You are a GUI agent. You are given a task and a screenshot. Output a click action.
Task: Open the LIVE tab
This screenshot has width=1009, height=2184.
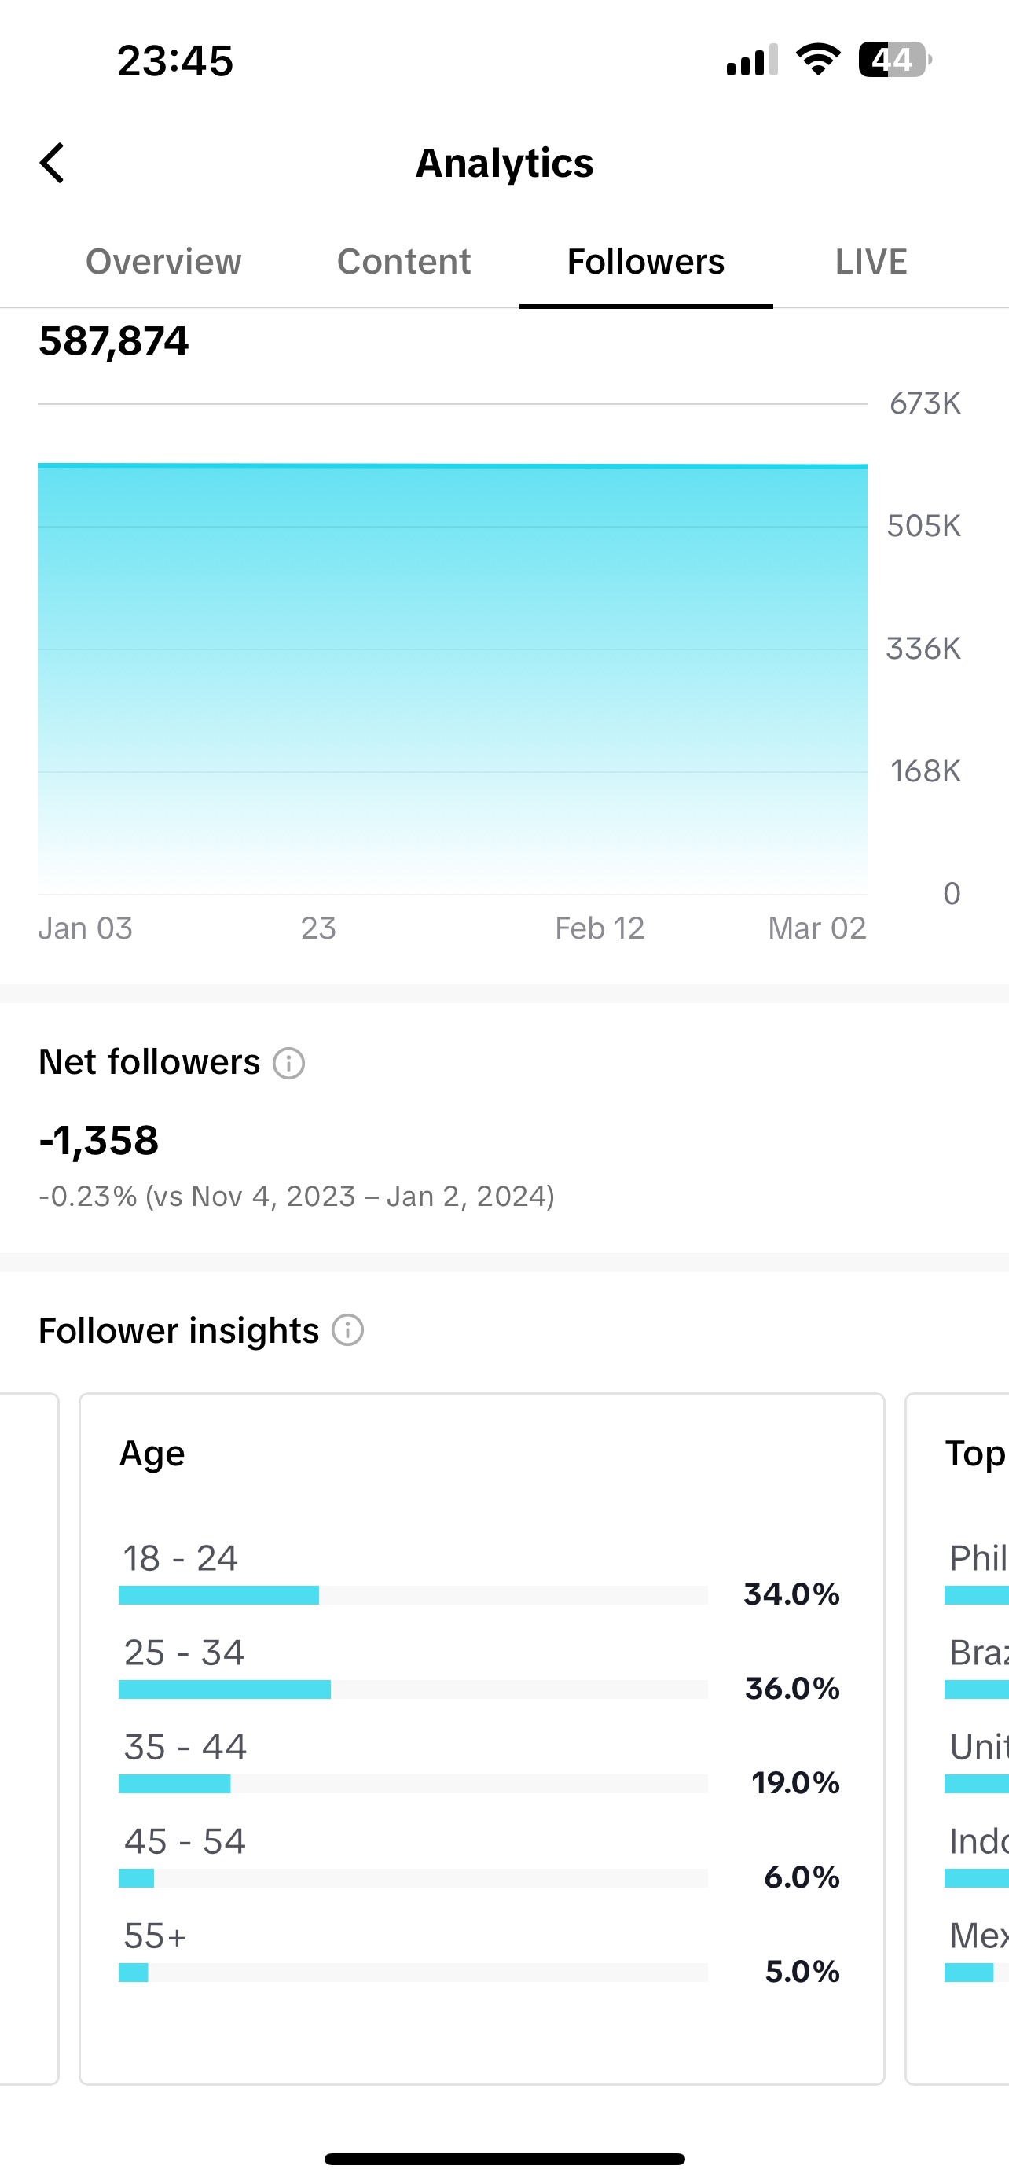(x=871, y=261)
